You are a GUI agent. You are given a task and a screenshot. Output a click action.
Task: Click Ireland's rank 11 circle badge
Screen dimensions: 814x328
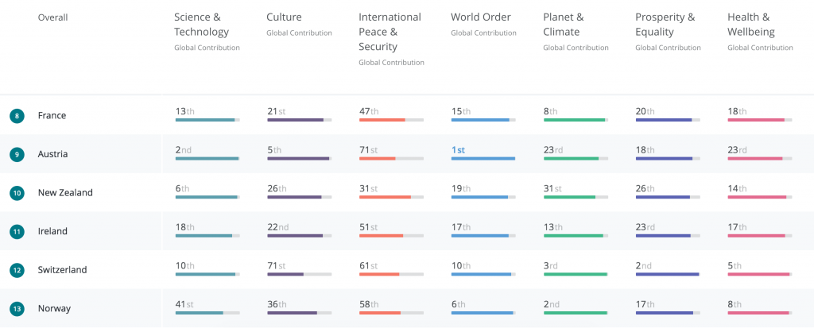17,231
